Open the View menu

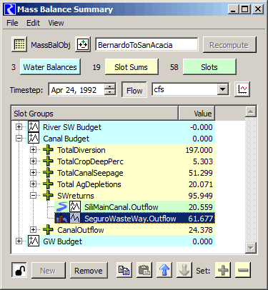click(56, 23)
